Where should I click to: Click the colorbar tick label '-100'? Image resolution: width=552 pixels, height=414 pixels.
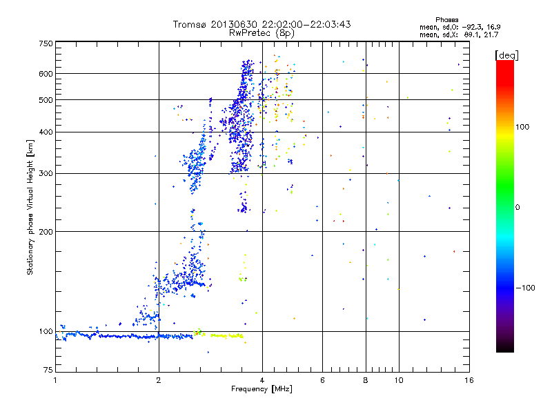click(x=526, y=288)
